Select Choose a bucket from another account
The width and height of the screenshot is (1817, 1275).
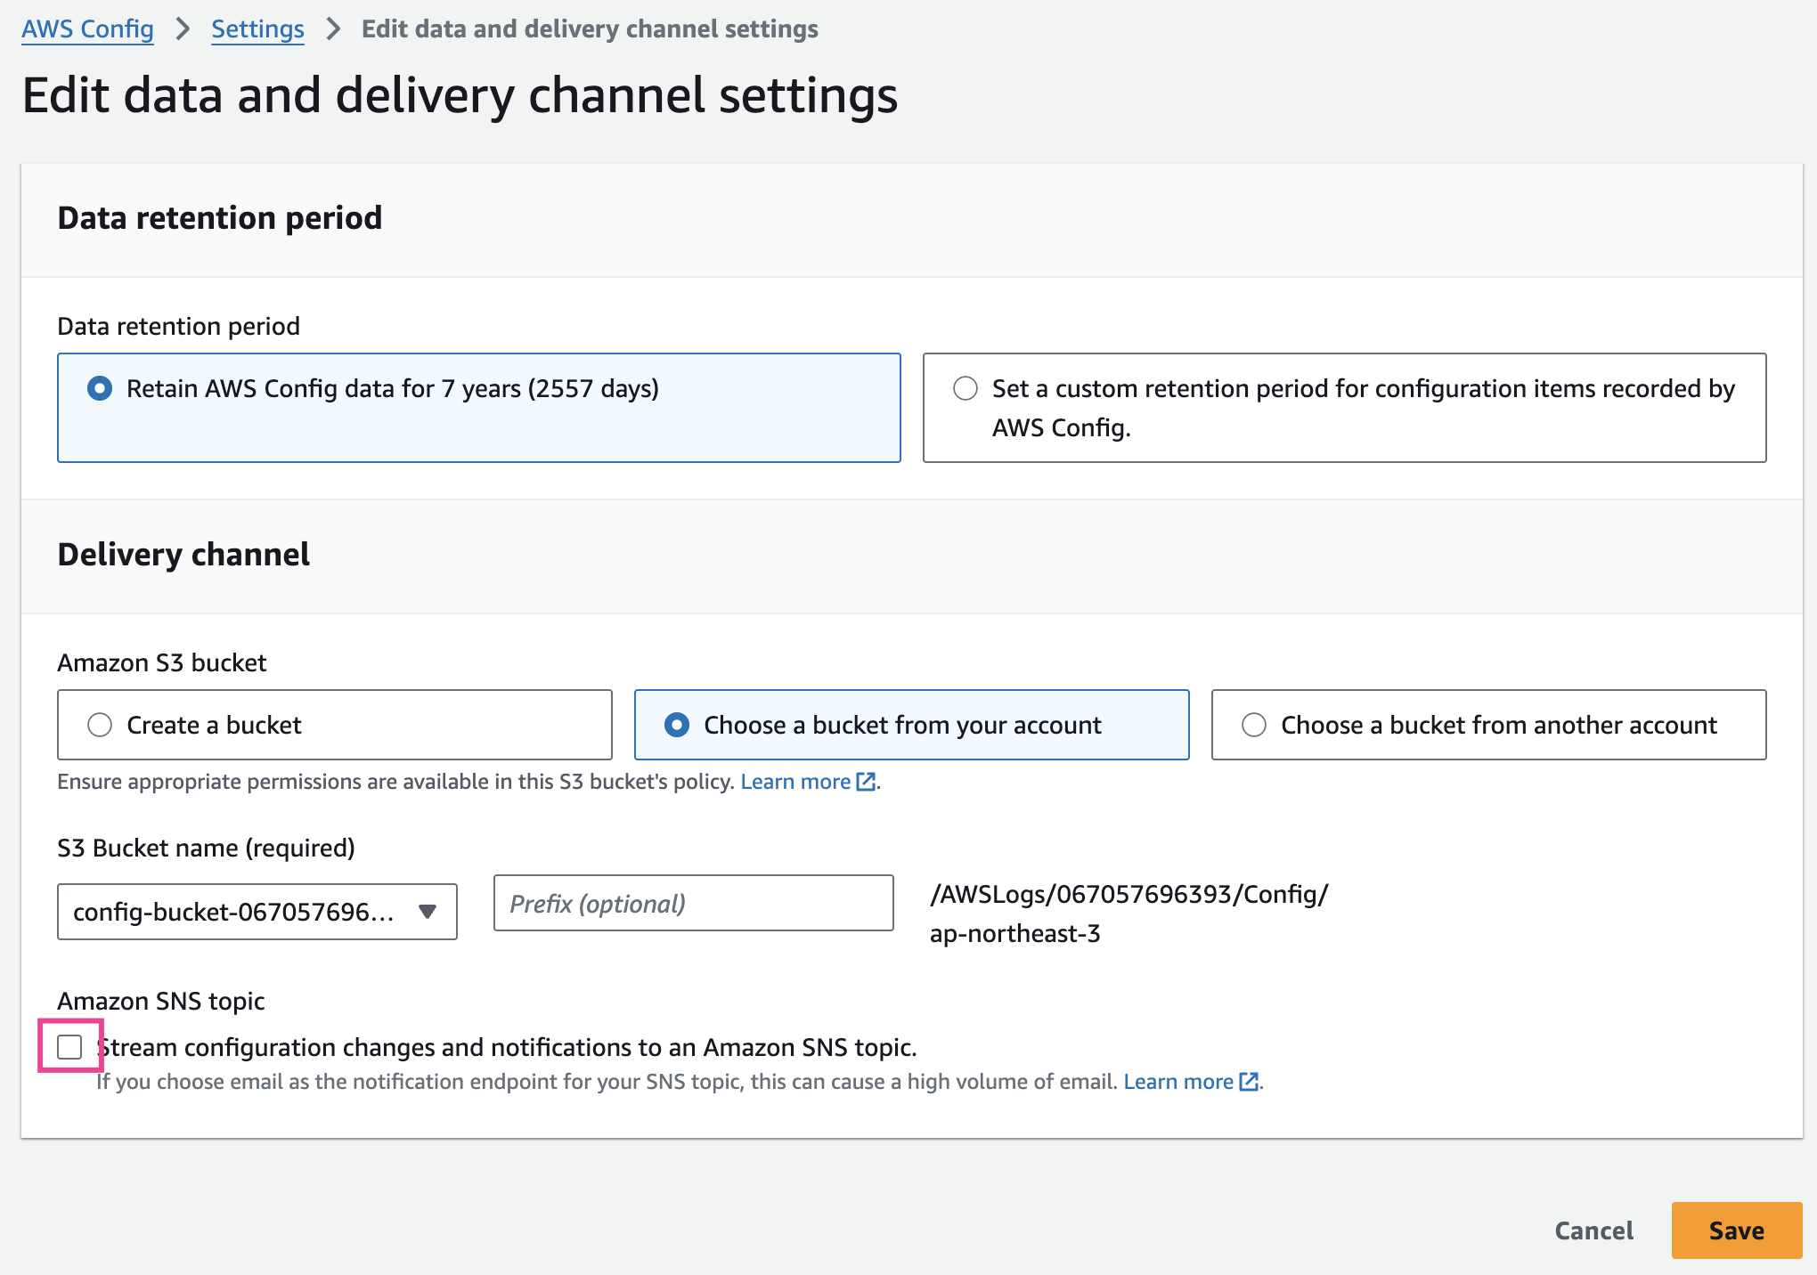[x=1254, y=725]
